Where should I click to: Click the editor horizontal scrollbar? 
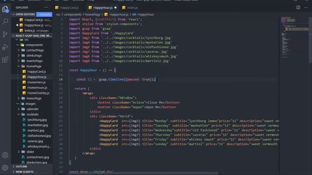pyautogui.click(x=143, y=173)
